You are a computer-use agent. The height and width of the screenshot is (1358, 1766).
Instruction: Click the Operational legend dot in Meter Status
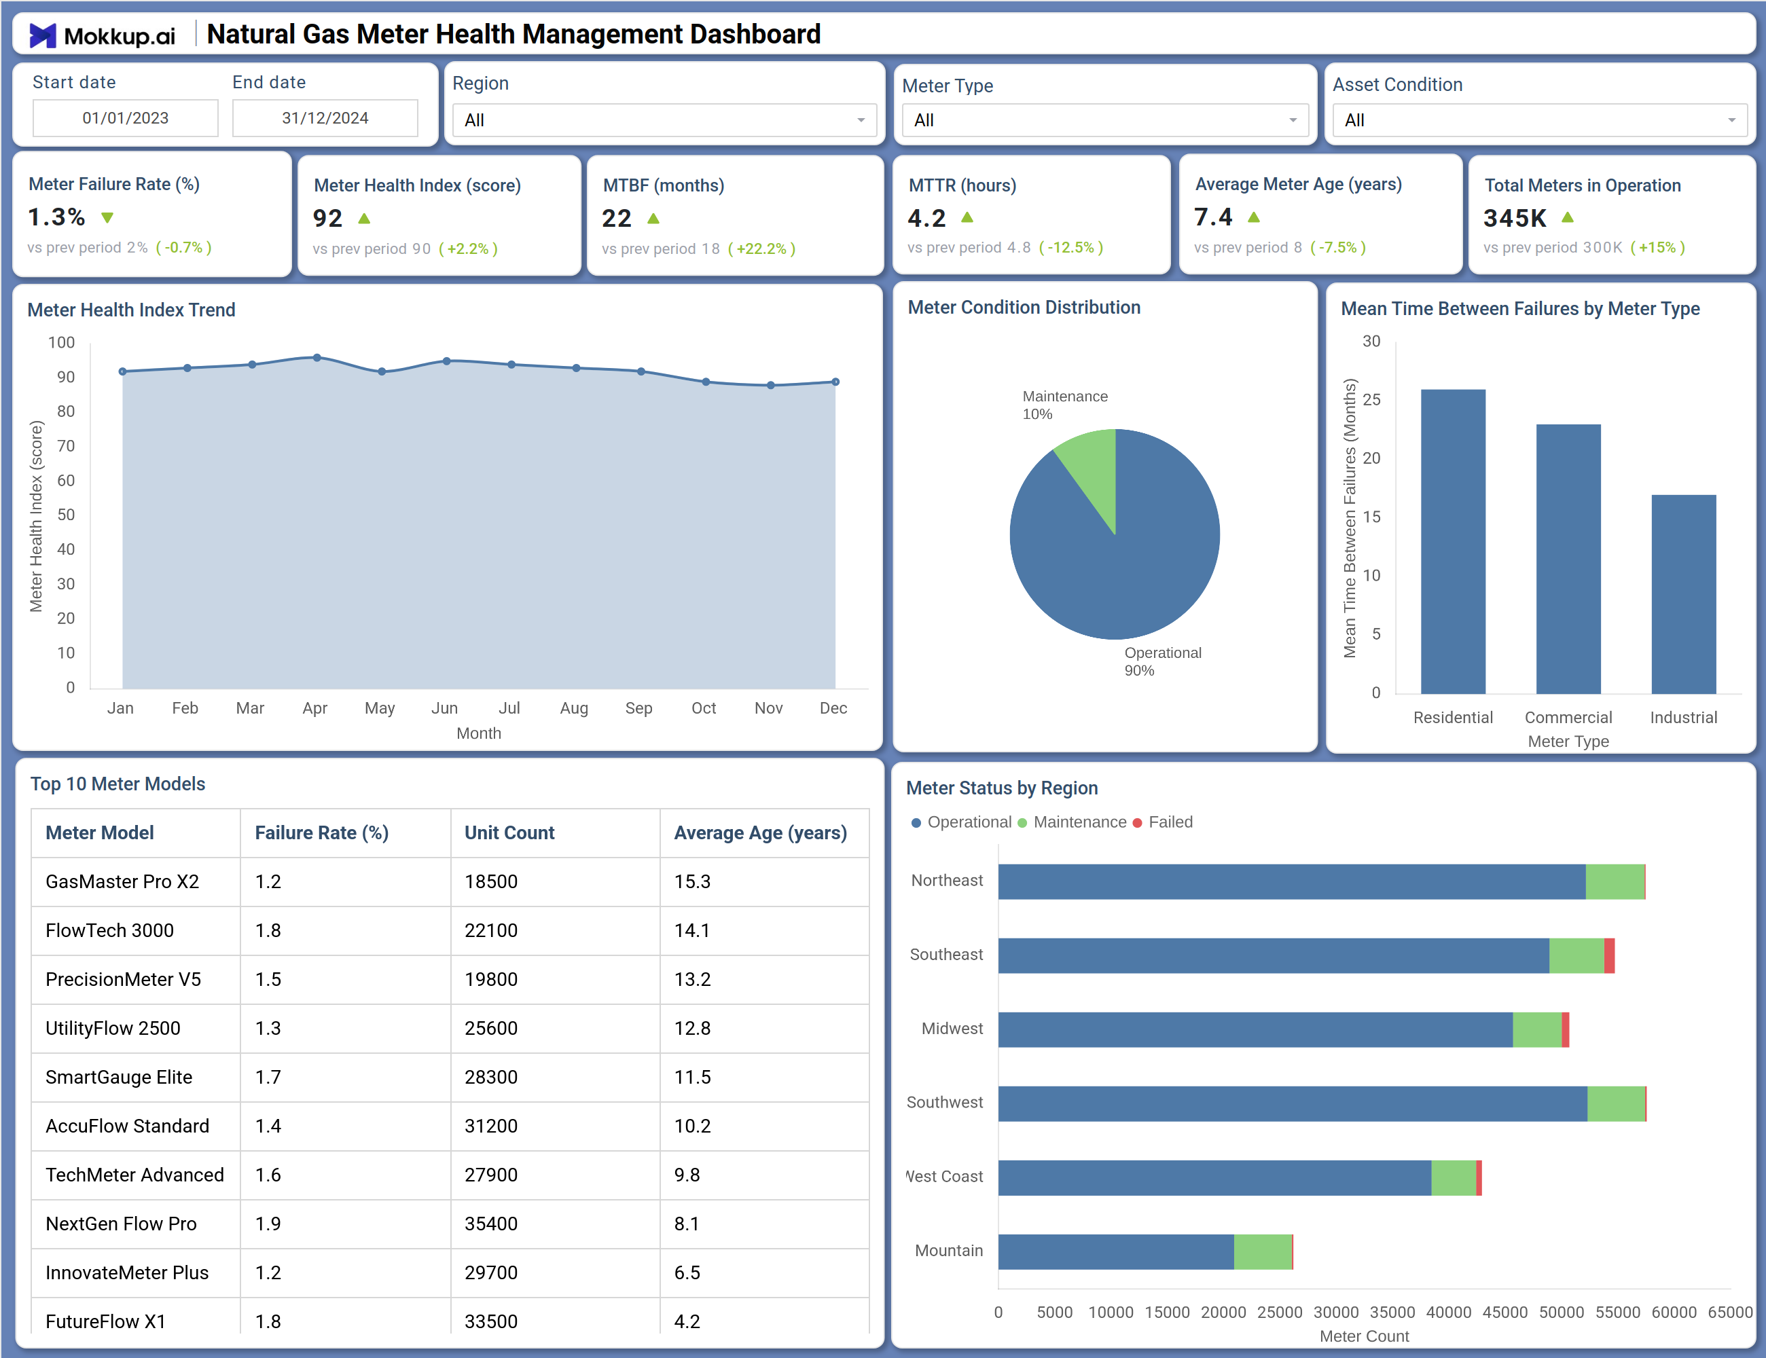pos(916,823)
